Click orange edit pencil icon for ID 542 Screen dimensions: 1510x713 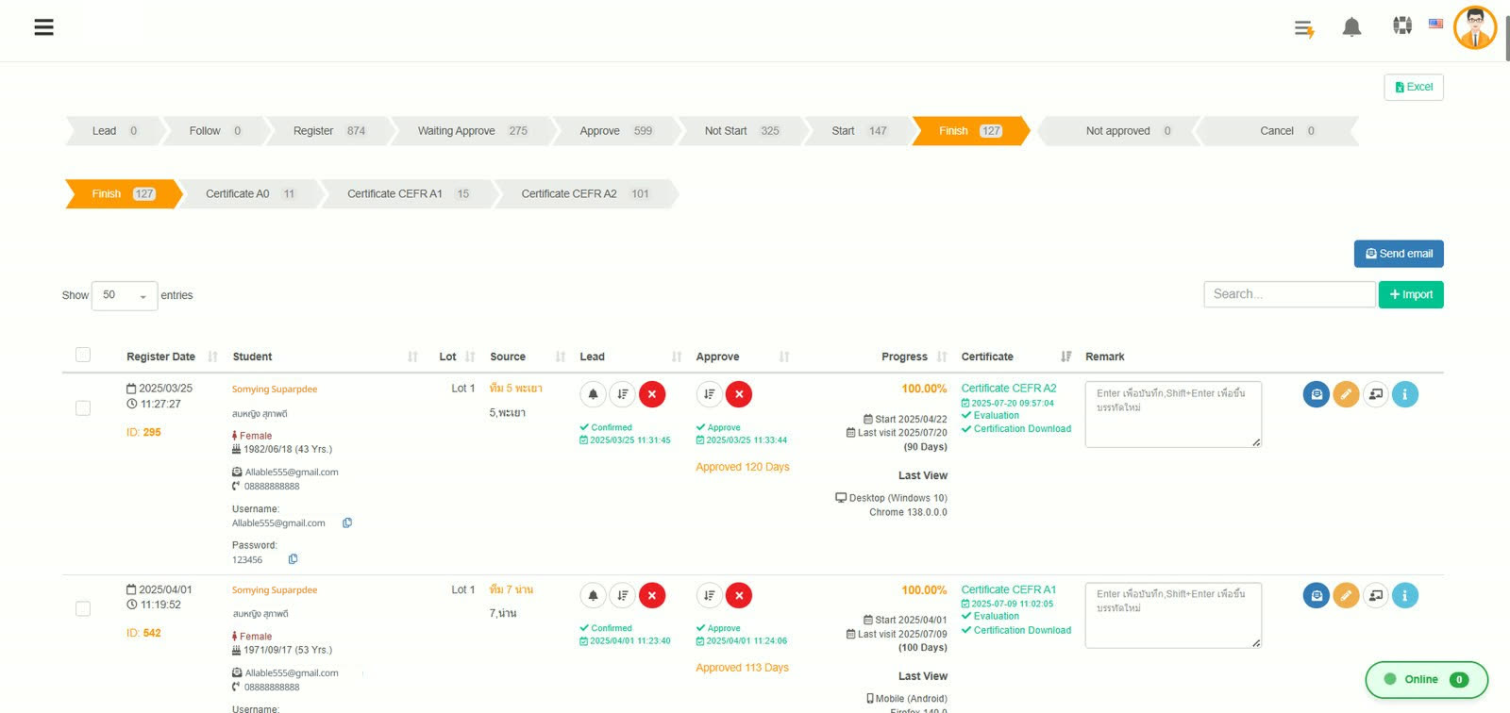click(1346, 595)
